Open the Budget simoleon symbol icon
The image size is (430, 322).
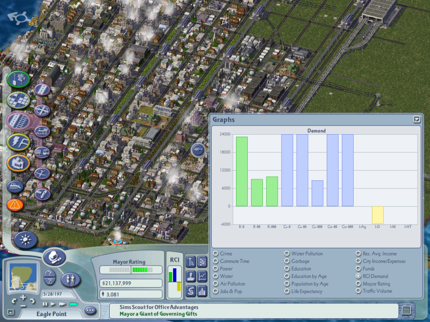(191, 291)
